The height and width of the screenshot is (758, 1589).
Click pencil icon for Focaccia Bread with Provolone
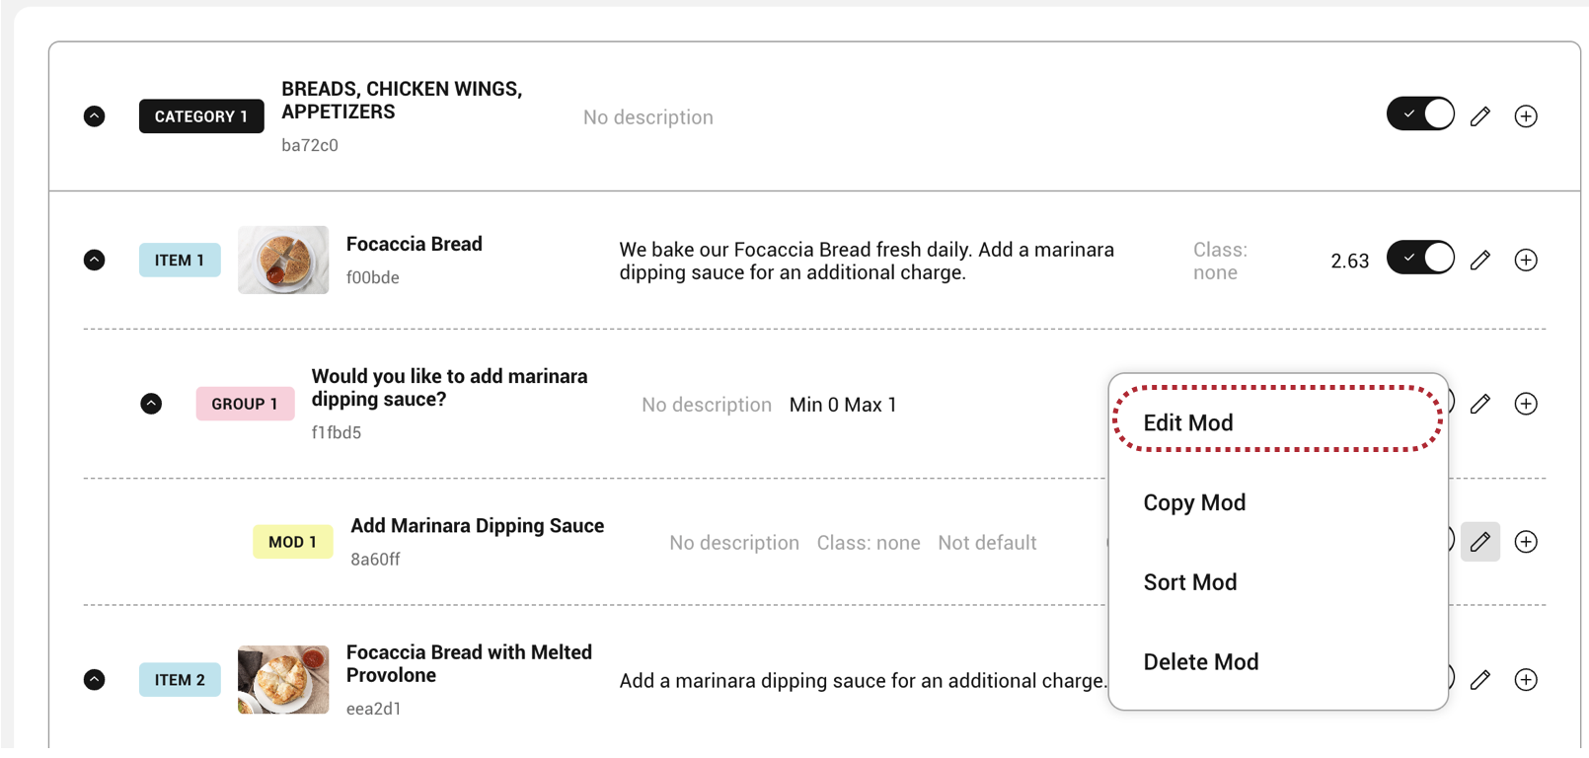[1479, 680]
